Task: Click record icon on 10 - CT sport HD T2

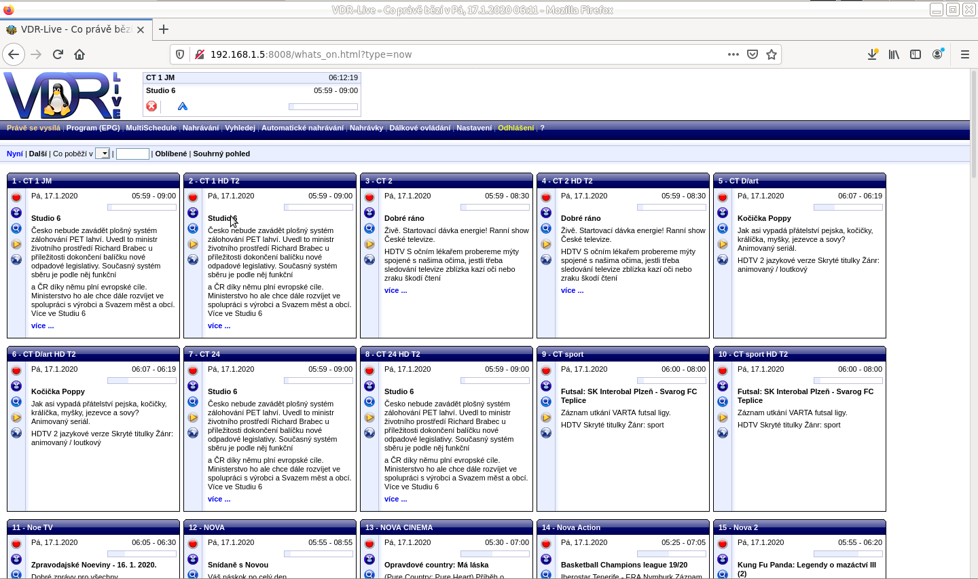Action: [723, 370]
